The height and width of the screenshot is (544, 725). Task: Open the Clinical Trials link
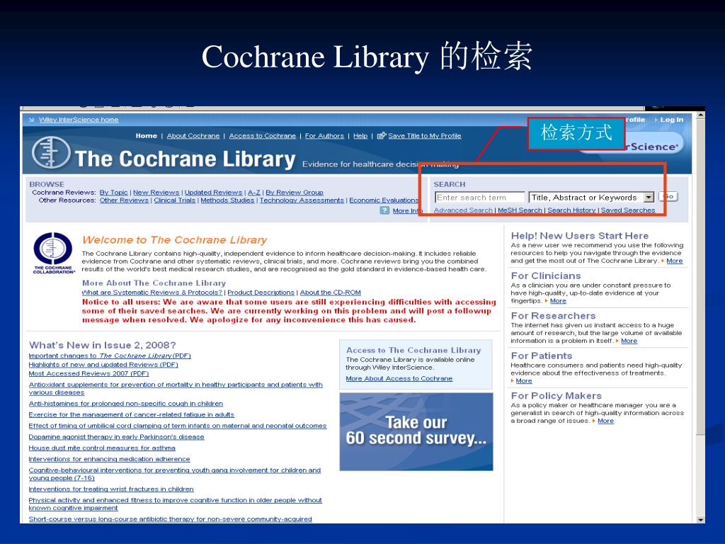(174, 200)
